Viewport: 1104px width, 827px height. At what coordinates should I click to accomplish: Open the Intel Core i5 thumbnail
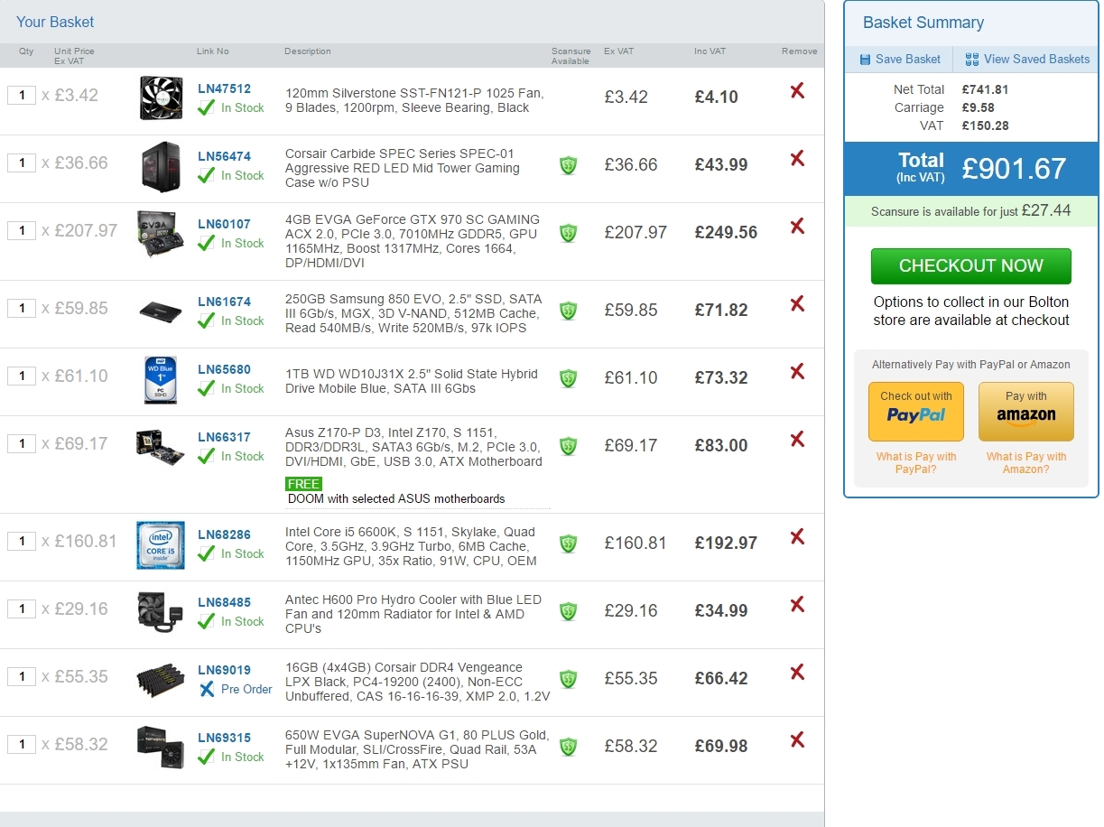[161, 544]
